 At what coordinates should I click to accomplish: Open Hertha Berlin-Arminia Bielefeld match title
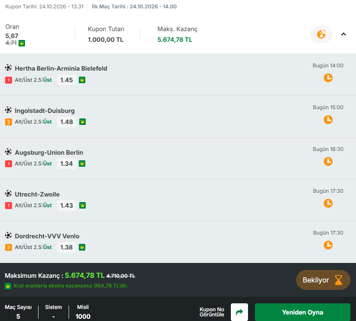coord(61,68)
